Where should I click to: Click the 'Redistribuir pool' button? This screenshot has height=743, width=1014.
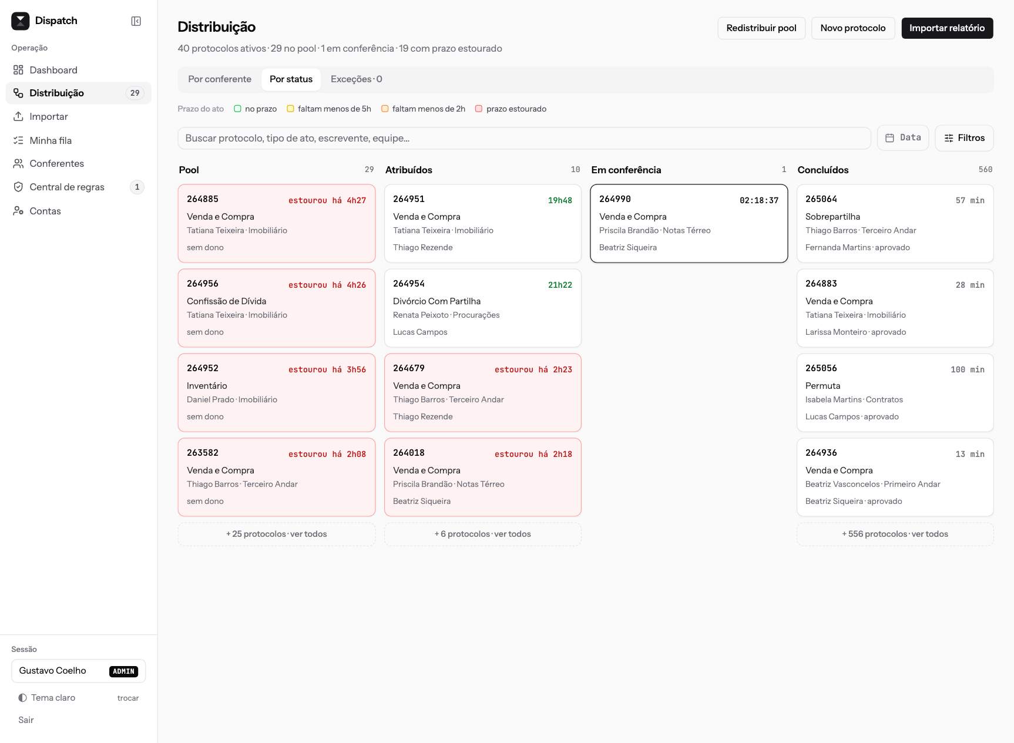(761, 28)
